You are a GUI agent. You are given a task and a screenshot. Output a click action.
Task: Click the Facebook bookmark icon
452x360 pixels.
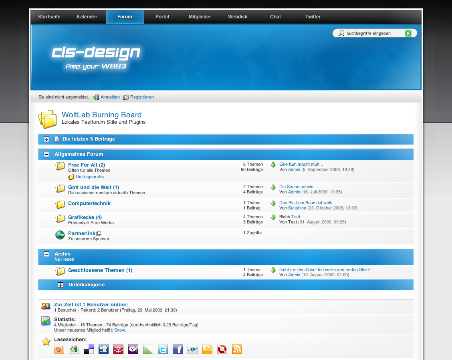(x=178, y=349)
